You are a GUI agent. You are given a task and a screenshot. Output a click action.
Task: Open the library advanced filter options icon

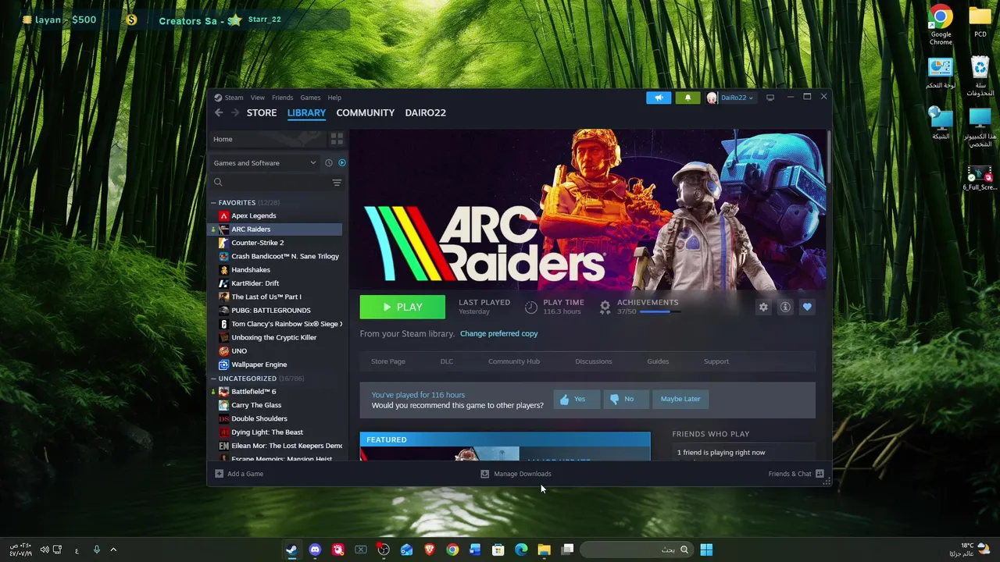337,183
